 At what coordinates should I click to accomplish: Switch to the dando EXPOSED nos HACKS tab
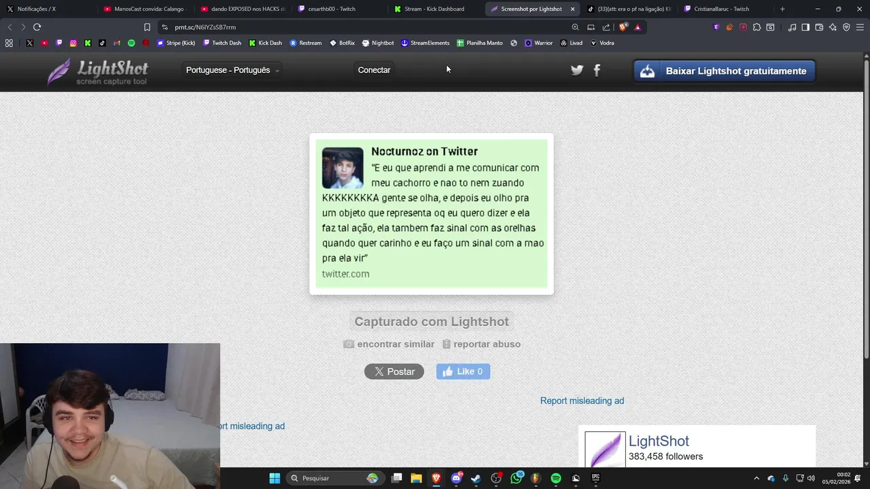tap(243, 9)
